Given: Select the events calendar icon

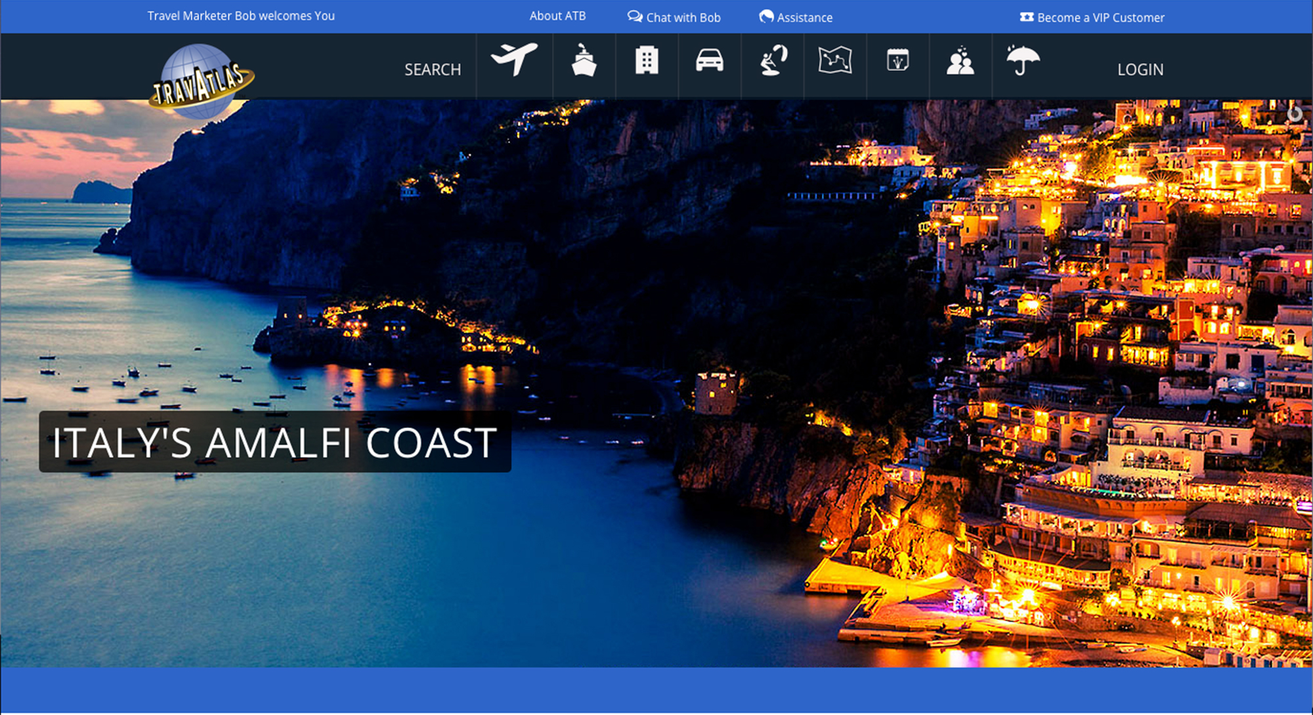Looking at the screenshot, I should pos(897,60).
